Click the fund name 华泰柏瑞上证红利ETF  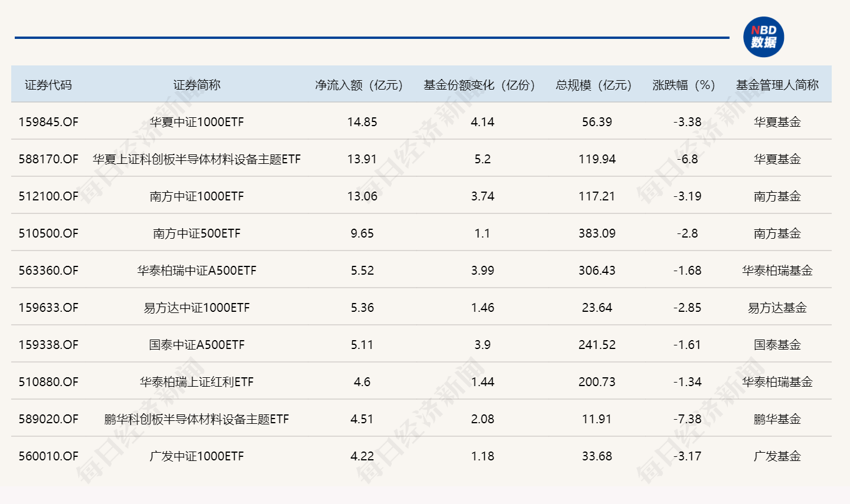pyautogui.click(x=196, y=382)
